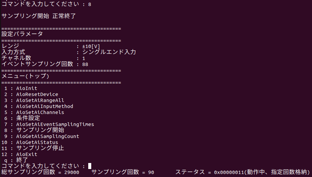Select the AioSetAiEventSamplingTimes entry
Screen dimensions: 312x177
(x=55, y=124)
